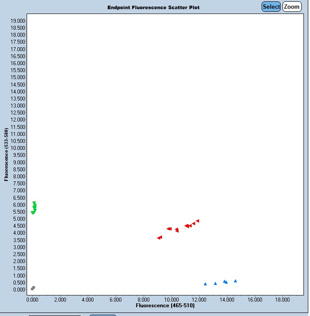Click the topmost green triangle marker
310x316 pixels.
click(34, 203)
